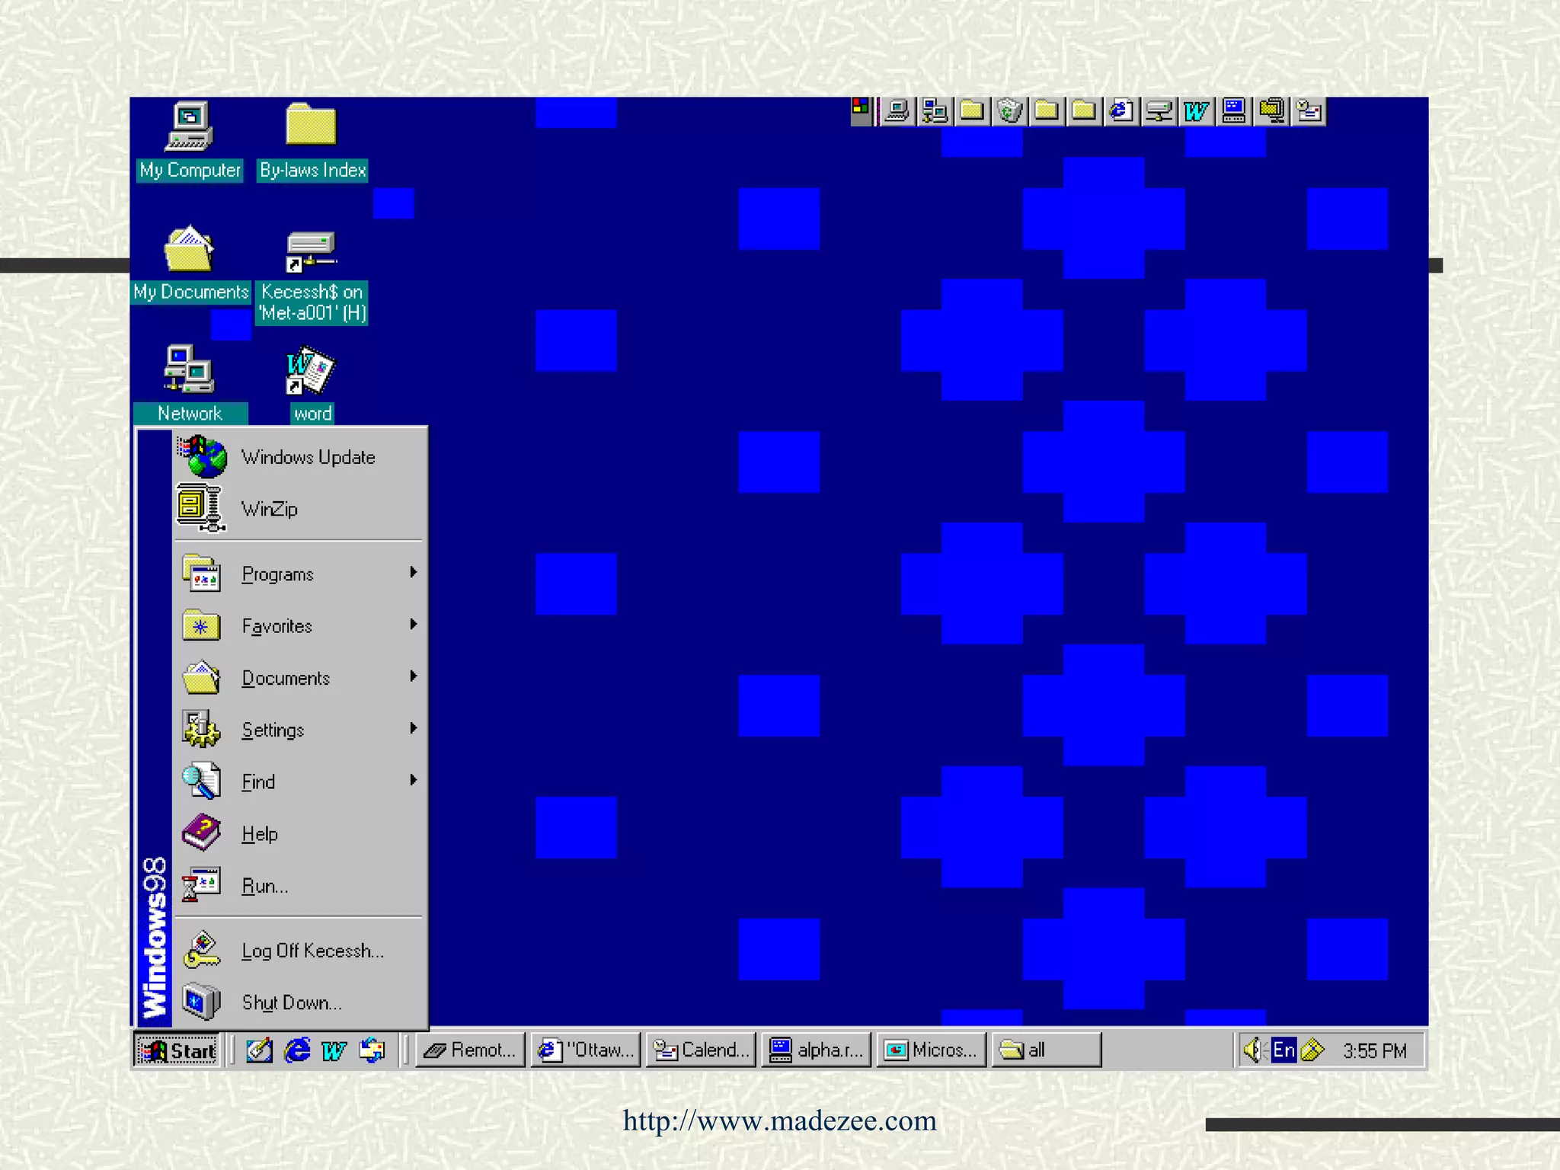This screenshot has width=1560, height=1170.
Task: Click the Network Neighborhood desktop icon
Action: click(190, 370)
